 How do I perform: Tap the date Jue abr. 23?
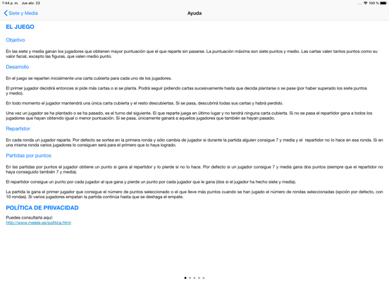point(31,3)
